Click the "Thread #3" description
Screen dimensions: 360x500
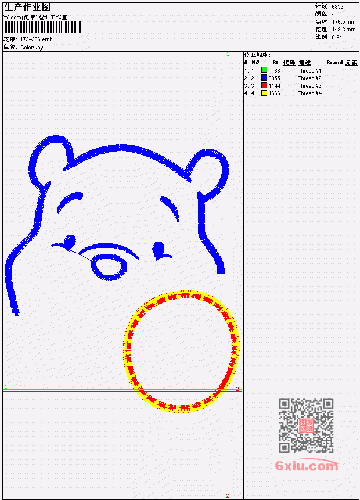[309, 85]
